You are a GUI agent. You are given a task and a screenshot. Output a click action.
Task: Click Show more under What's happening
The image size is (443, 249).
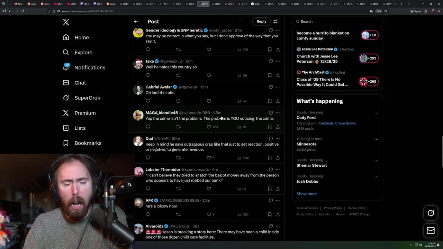(306, 194)
